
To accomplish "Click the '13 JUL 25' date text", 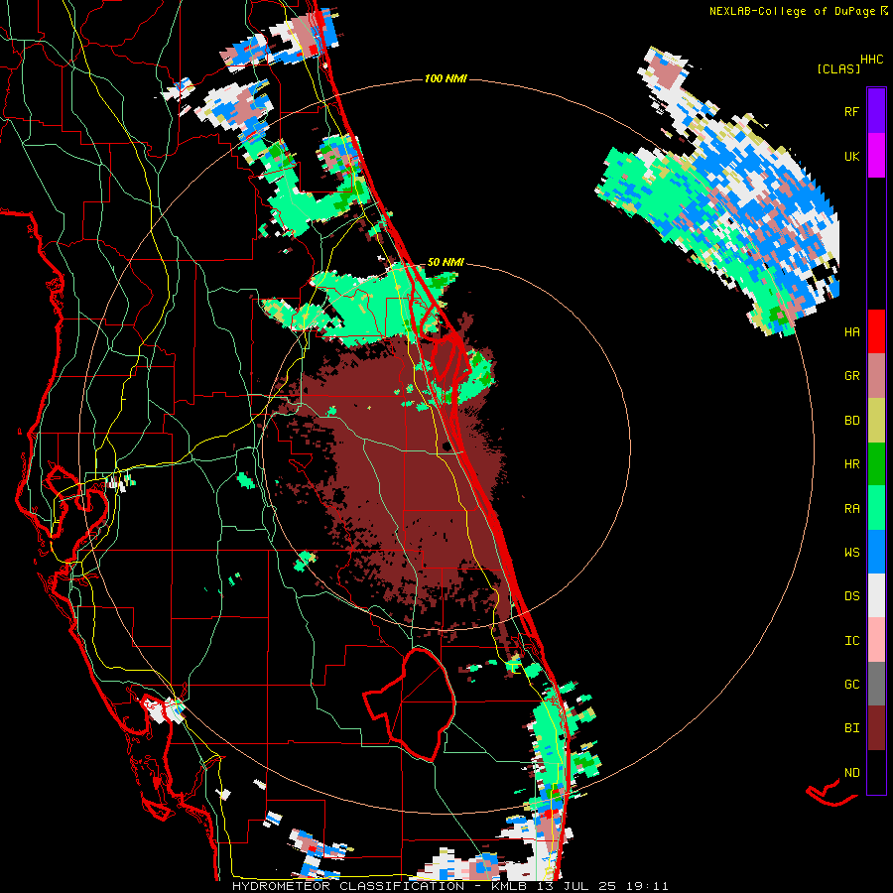I will click(x=576, y=886).
